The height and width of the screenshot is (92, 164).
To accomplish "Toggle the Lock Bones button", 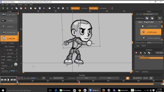I will (x=84, y=8).
